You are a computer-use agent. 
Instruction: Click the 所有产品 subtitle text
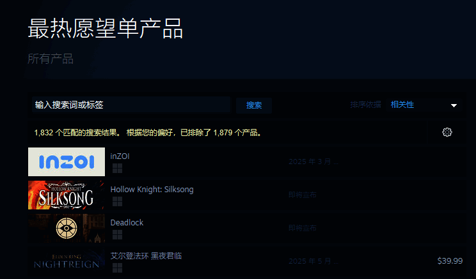pyautogui.click(x=51, y=59)
